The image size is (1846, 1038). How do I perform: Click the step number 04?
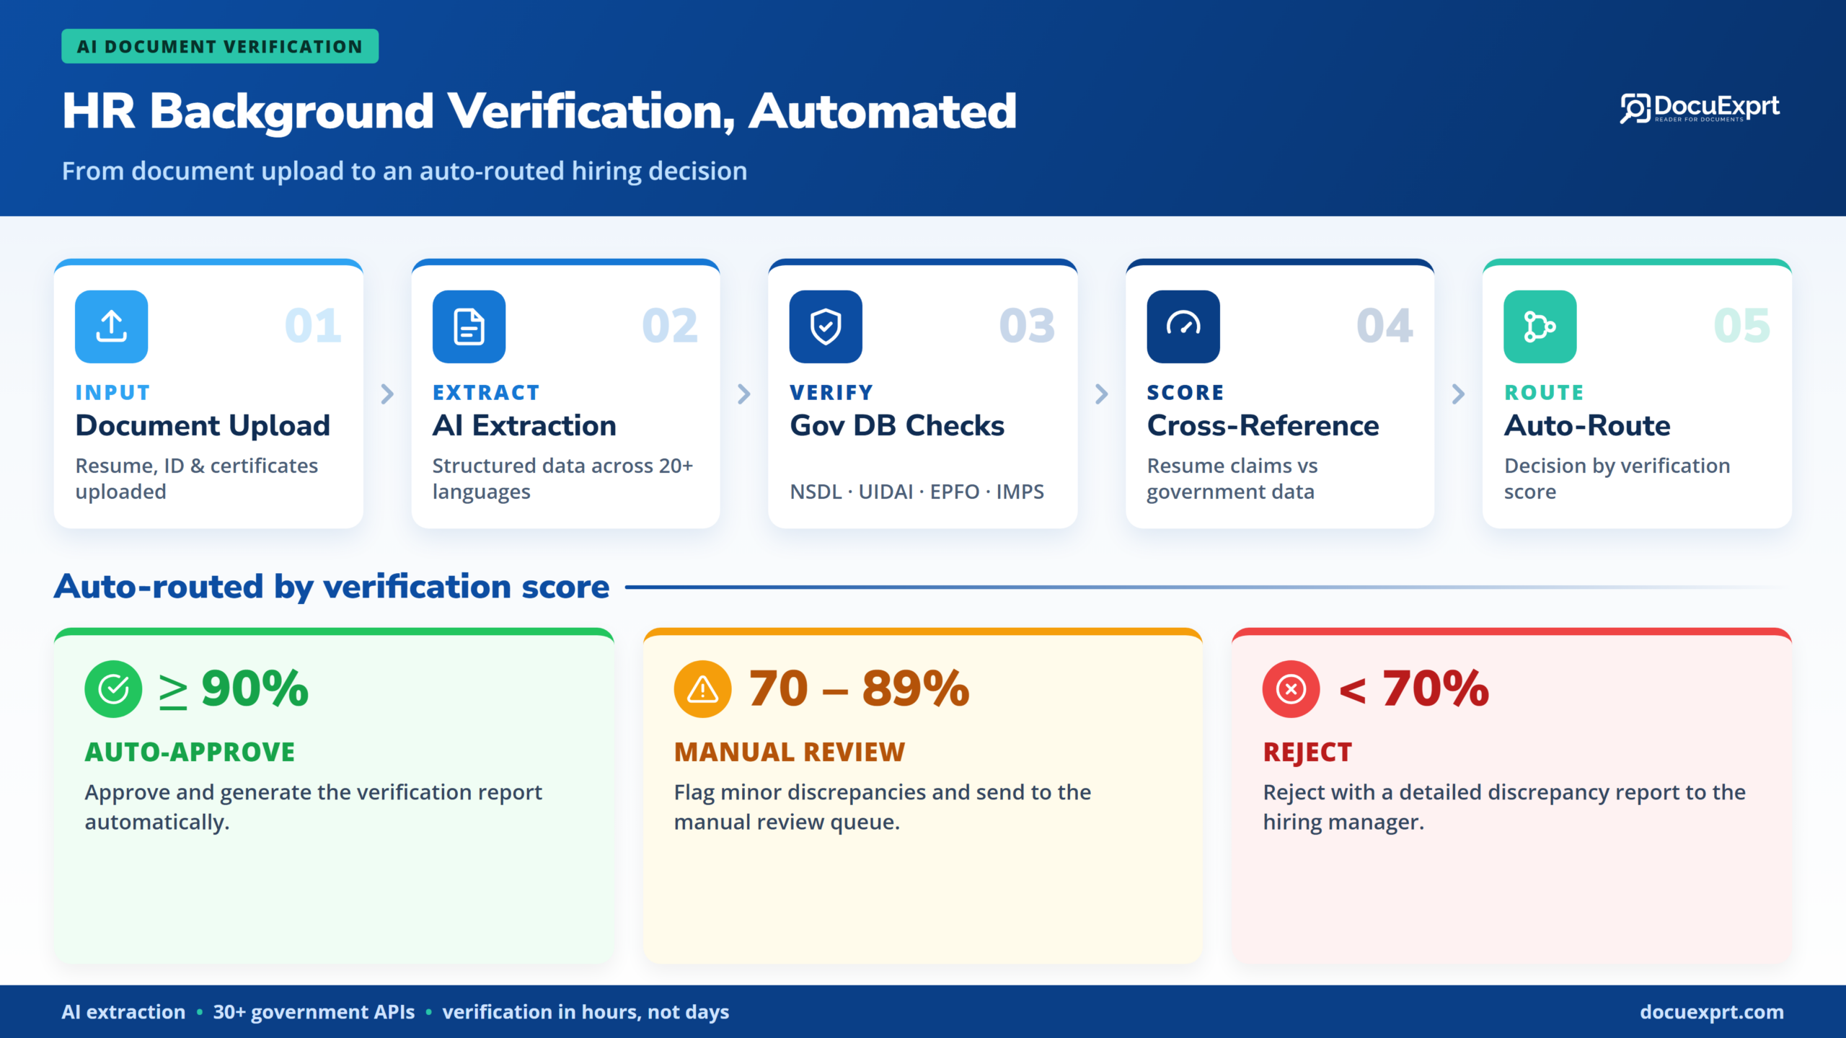1384,326
